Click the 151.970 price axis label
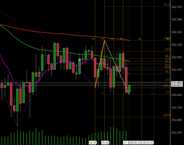The width and height of the screenshot is (184, 145). click(x=177, y=70)
